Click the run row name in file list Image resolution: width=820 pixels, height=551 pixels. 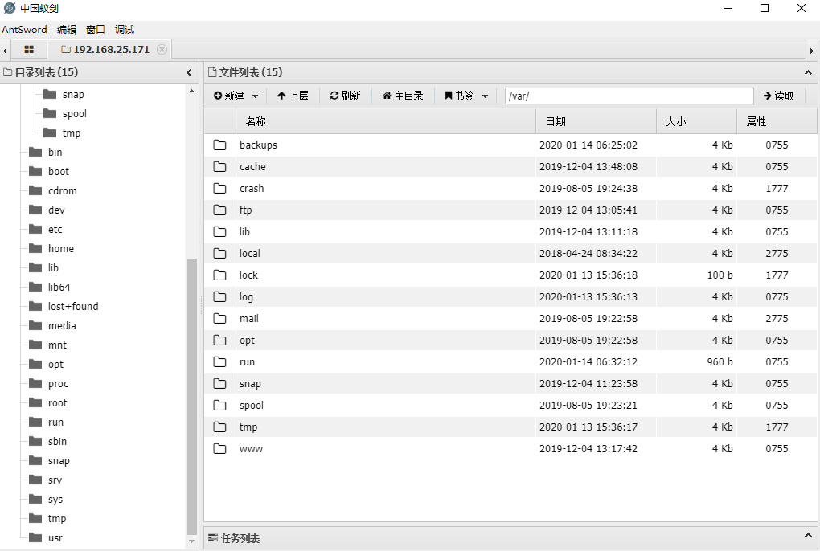point(247,362)
